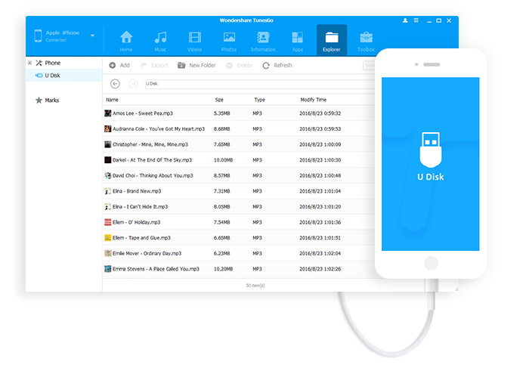Open the Apps section

[297, 41]
